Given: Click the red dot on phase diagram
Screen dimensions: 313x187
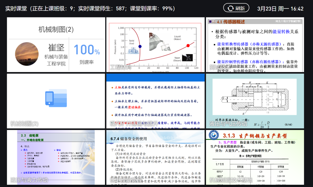Looking at the screenshot, I should (188, 46).
